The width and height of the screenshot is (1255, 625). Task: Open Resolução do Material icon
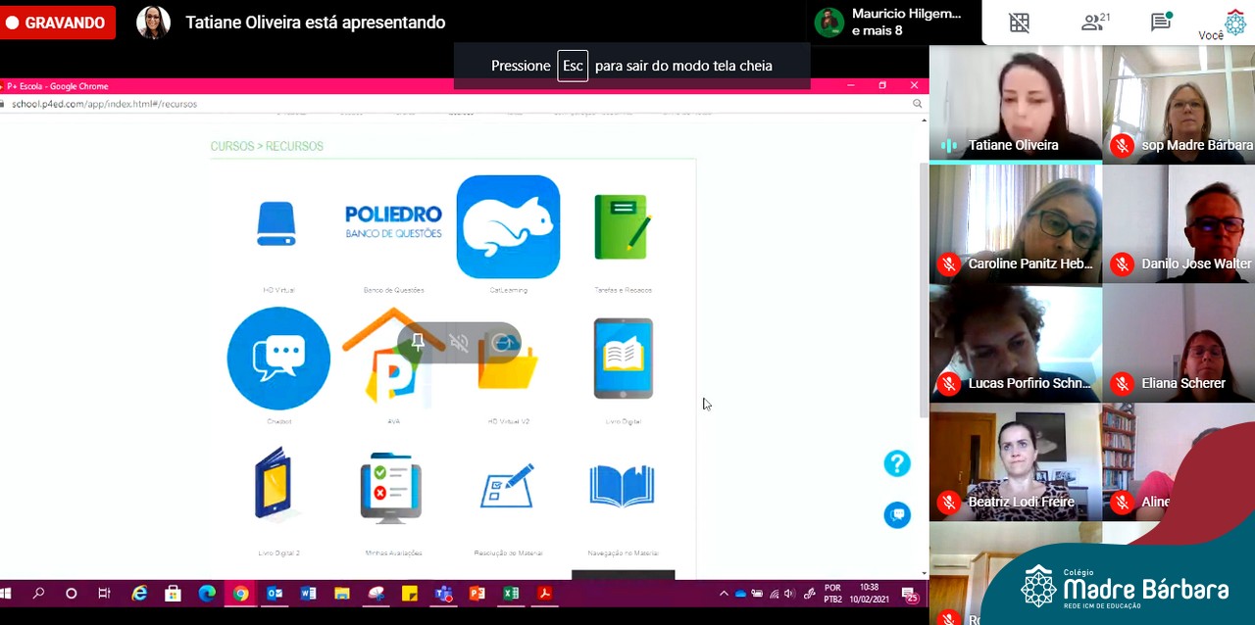pyautogui.click(x=507, y=487)
